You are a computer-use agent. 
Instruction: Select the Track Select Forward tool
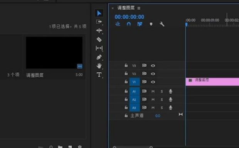99,22
